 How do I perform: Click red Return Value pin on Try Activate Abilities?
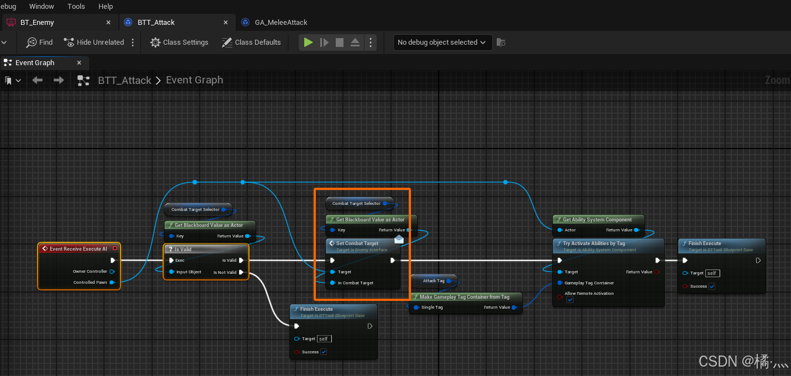pyautogui.click(x=657, y=272)
